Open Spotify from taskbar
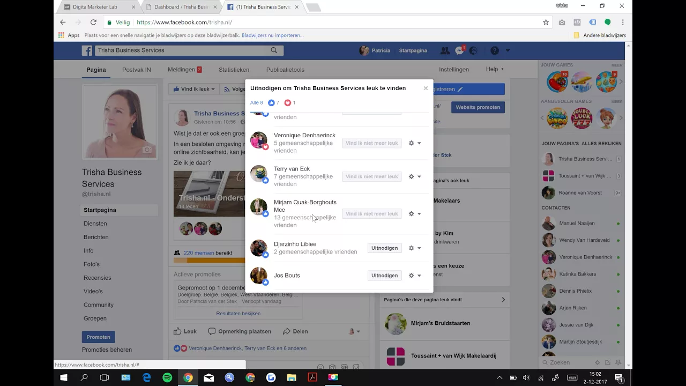Screen dimensions: 686x386 pyautogui.click(x=167, y=377)
